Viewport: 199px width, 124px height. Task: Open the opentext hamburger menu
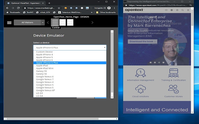click(188, 10)
